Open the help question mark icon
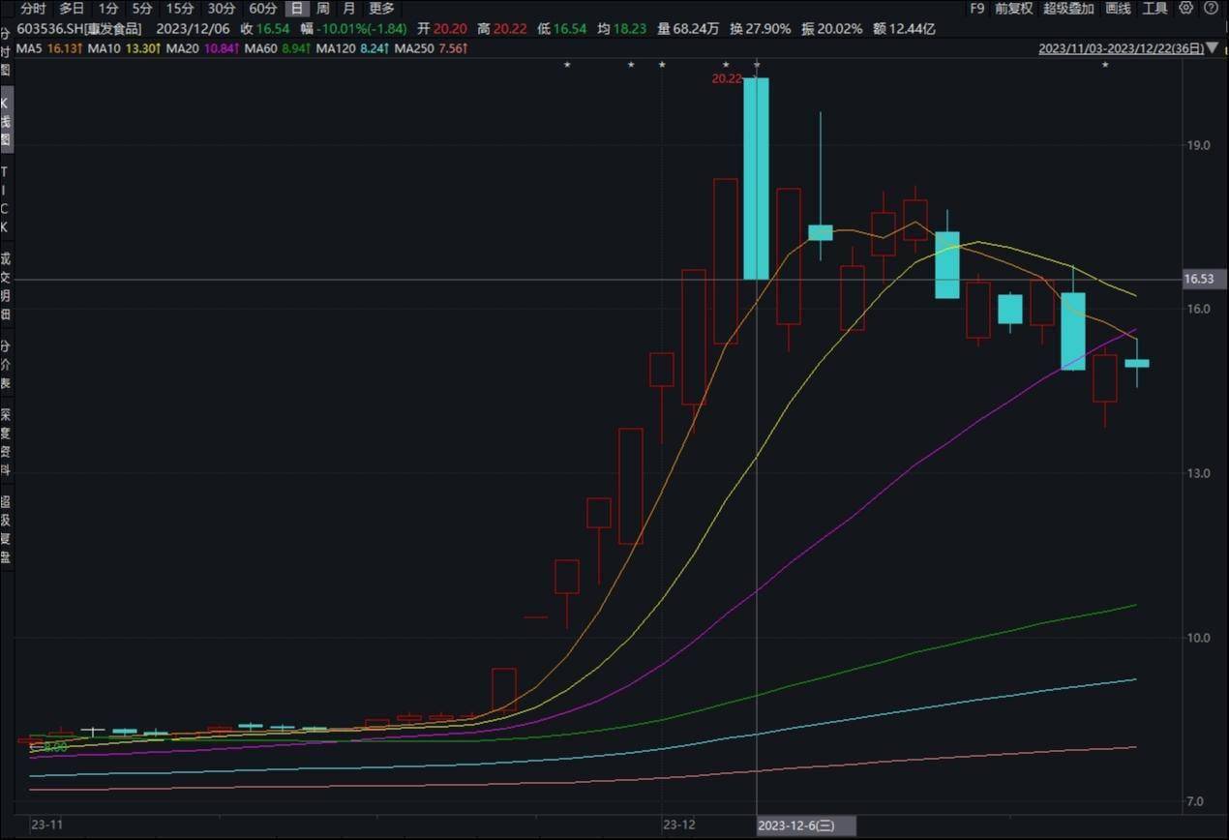The height and width of the screenshot is (840, 1229). (1212, 9)
